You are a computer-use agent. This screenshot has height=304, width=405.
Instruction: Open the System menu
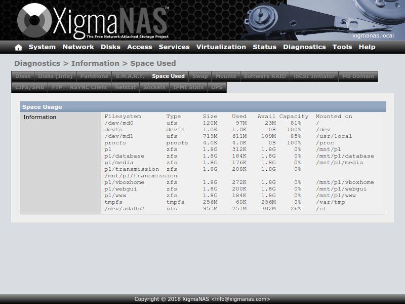[42, 47]
